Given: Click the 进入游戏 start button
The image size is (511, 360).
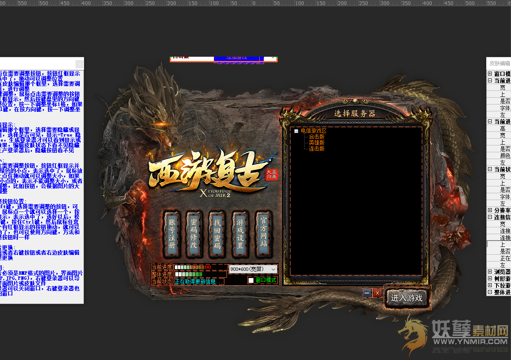Looking at the screenshot, I should coord(407,298).
